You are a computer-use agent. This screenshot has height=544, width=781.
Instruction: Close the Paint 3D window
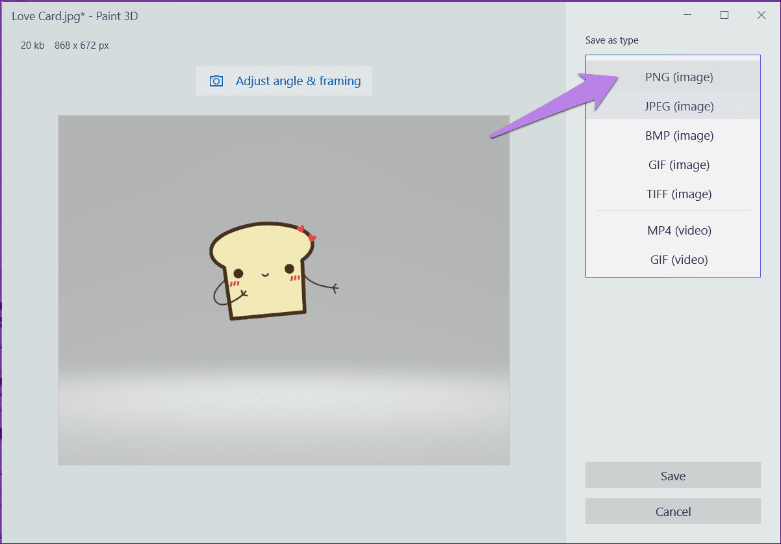coord(762,16)
